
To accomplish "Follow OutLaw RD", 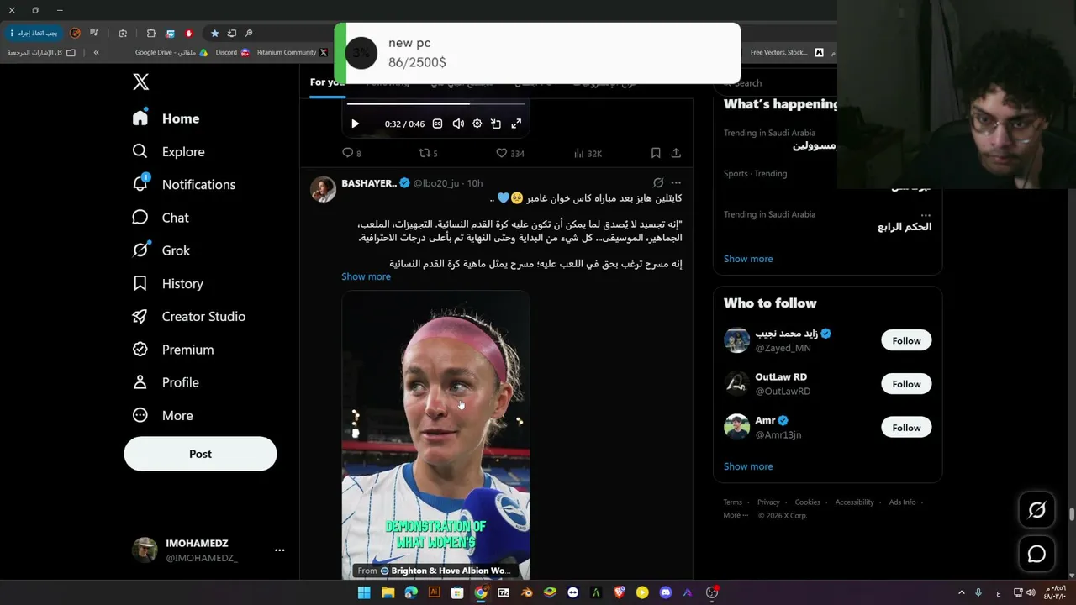I will pyautogui.click(x=906, y=384).
